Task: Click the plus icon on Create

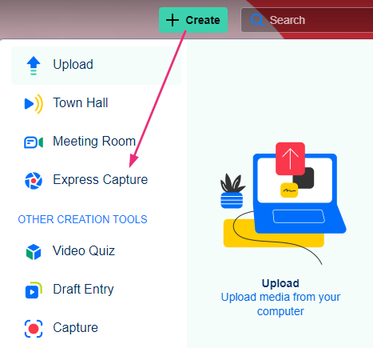Action: [173, 20]
